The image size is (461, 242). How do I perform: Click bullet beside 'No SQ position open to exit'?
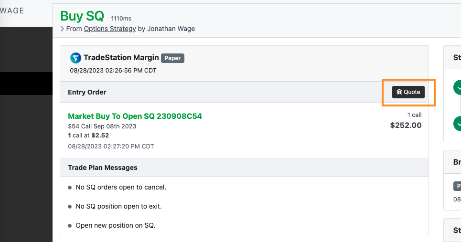(70, 207)
